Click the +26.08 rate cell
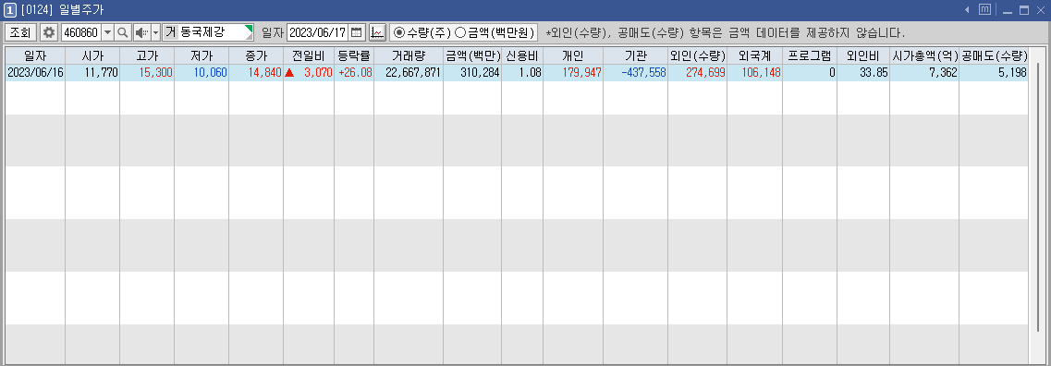The height and width of the screenshot is (366, 1051). (x=354, y=72)
